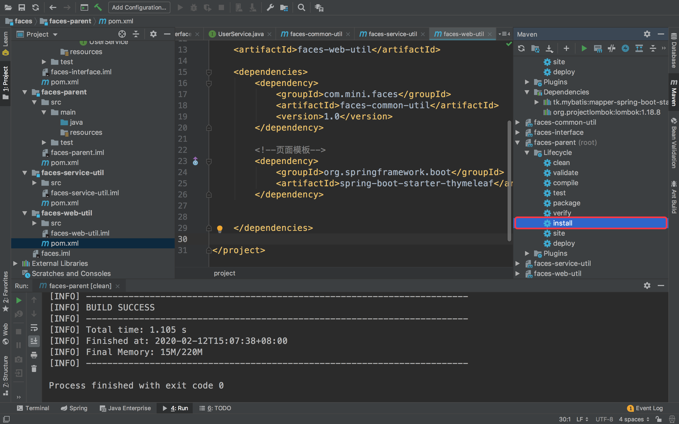
Task: Collapse the Lifecycle node under faces-parent
Action: coord(527,153)
